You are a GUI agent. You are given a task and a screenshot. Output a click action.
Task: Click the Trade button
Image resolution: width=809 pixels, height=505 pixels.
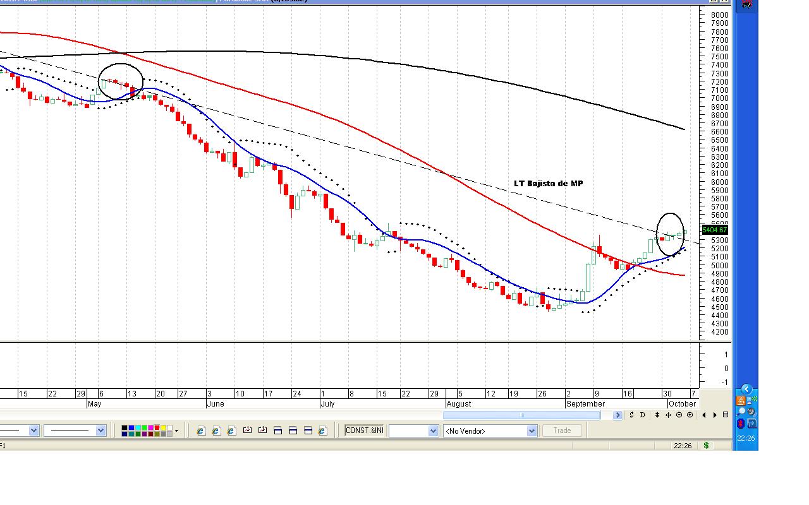[562, 431]
